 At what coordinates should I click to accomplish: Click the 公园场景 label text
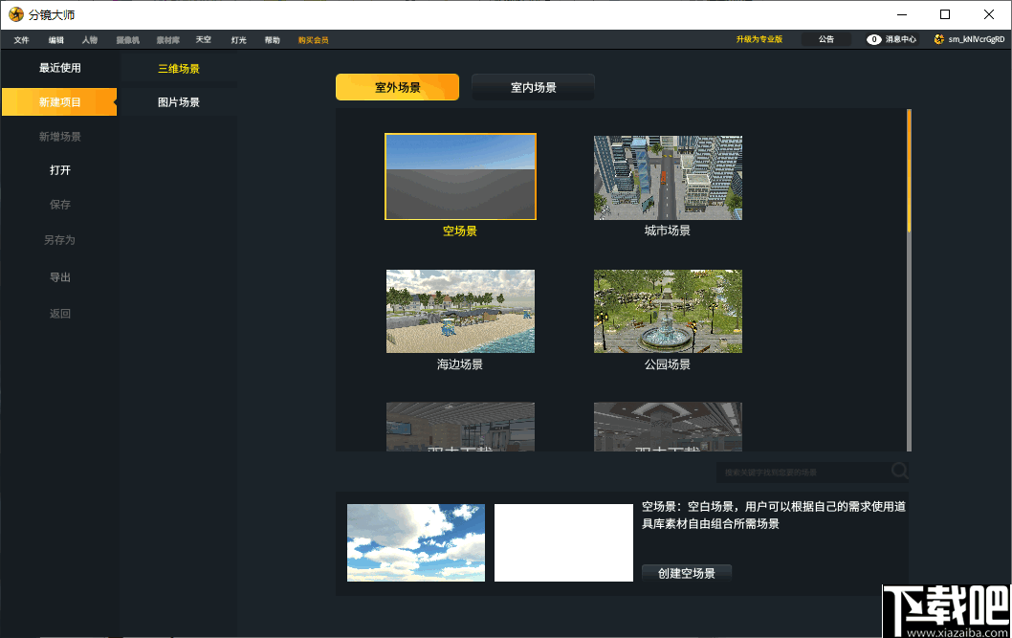pyautogui.click(x=668, y=364)
